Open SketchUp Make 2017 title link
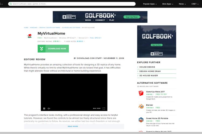The image size is (202, 134). click(x=155, y=92)
